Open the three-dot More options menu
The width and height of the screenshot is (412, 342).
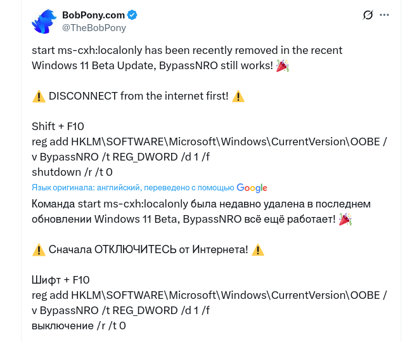(x=385, y=15)
